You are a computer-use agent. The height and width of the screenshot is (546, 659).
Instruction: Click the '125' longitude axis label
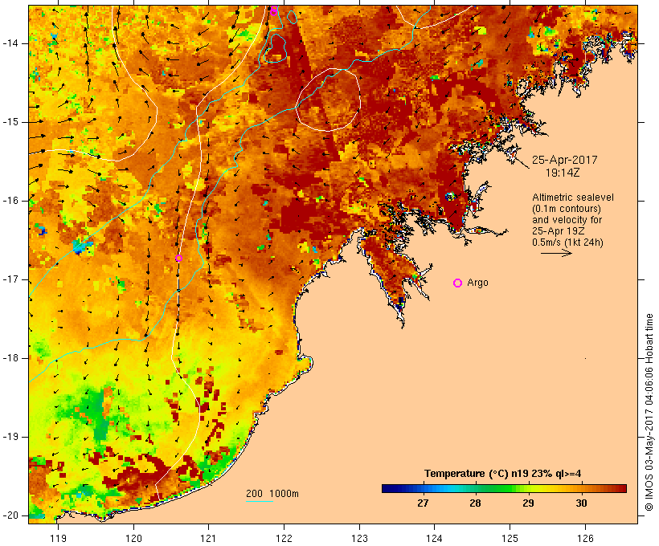(x=510, y=538)
